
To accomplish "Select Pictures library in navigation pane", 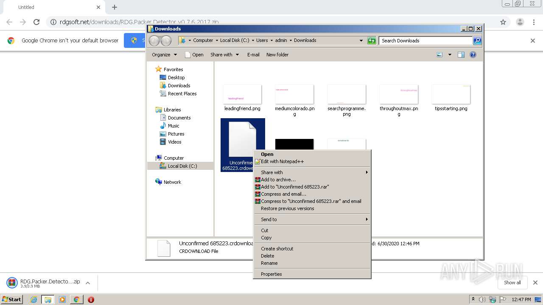I will point(172,134).
